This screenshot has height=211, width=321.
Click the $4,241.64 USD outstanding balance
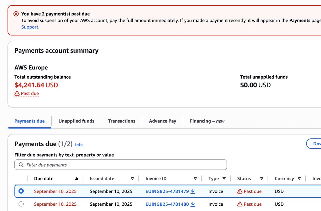(x=36, y=85)
